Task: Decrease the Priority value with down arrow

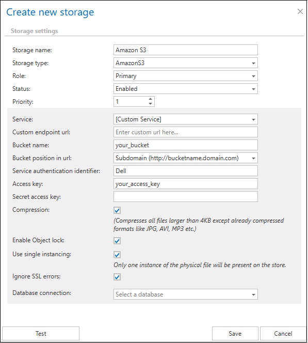Action: point(150,104)
